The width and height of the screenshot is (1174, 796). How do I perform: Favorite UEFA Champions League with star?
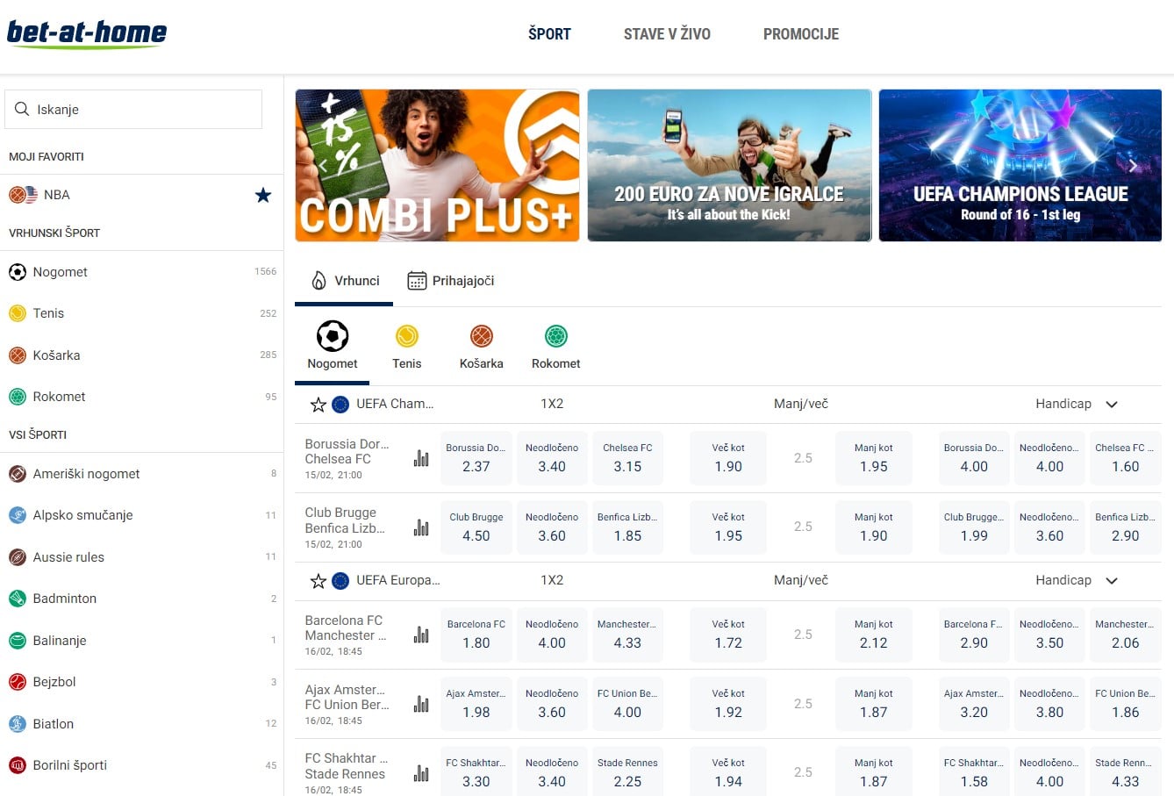pyautogui.click(x=319, y=405)
